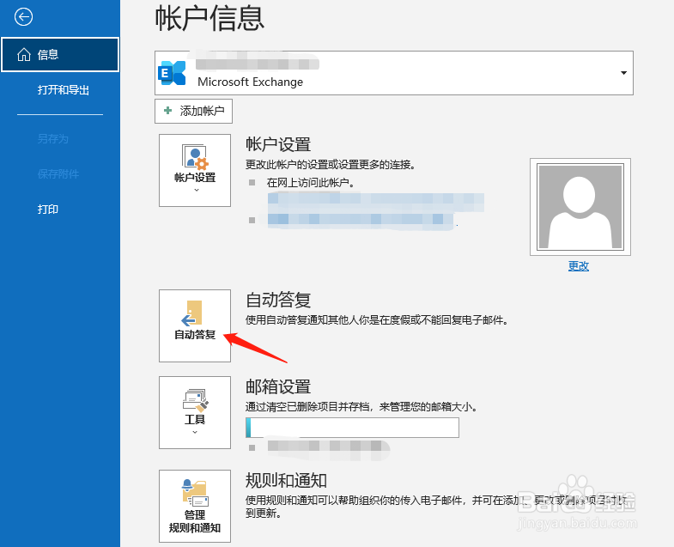
Task: Click the Exchange account logo icon
Action: coord(172,73)
